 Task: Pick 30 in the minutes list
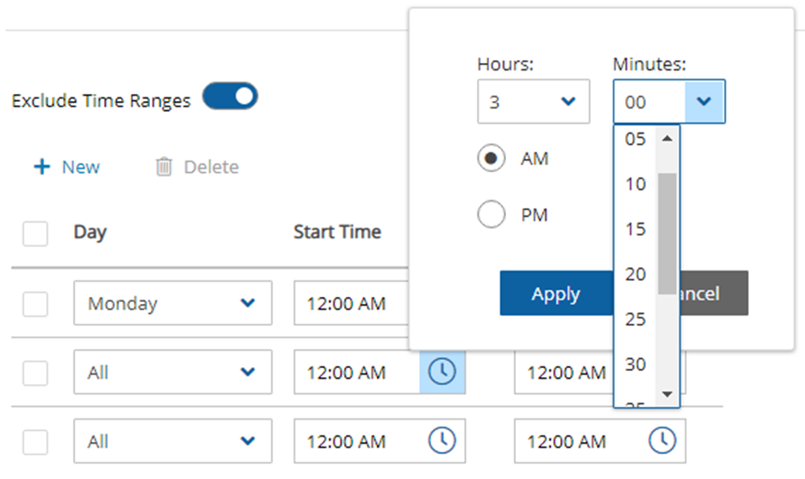[636, 364]
